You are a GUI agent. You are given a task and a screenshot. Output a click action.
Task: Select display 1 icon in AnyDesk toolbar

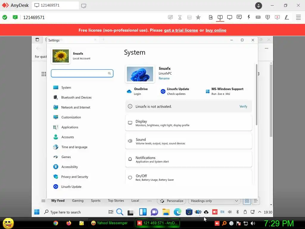coord(220,17)
